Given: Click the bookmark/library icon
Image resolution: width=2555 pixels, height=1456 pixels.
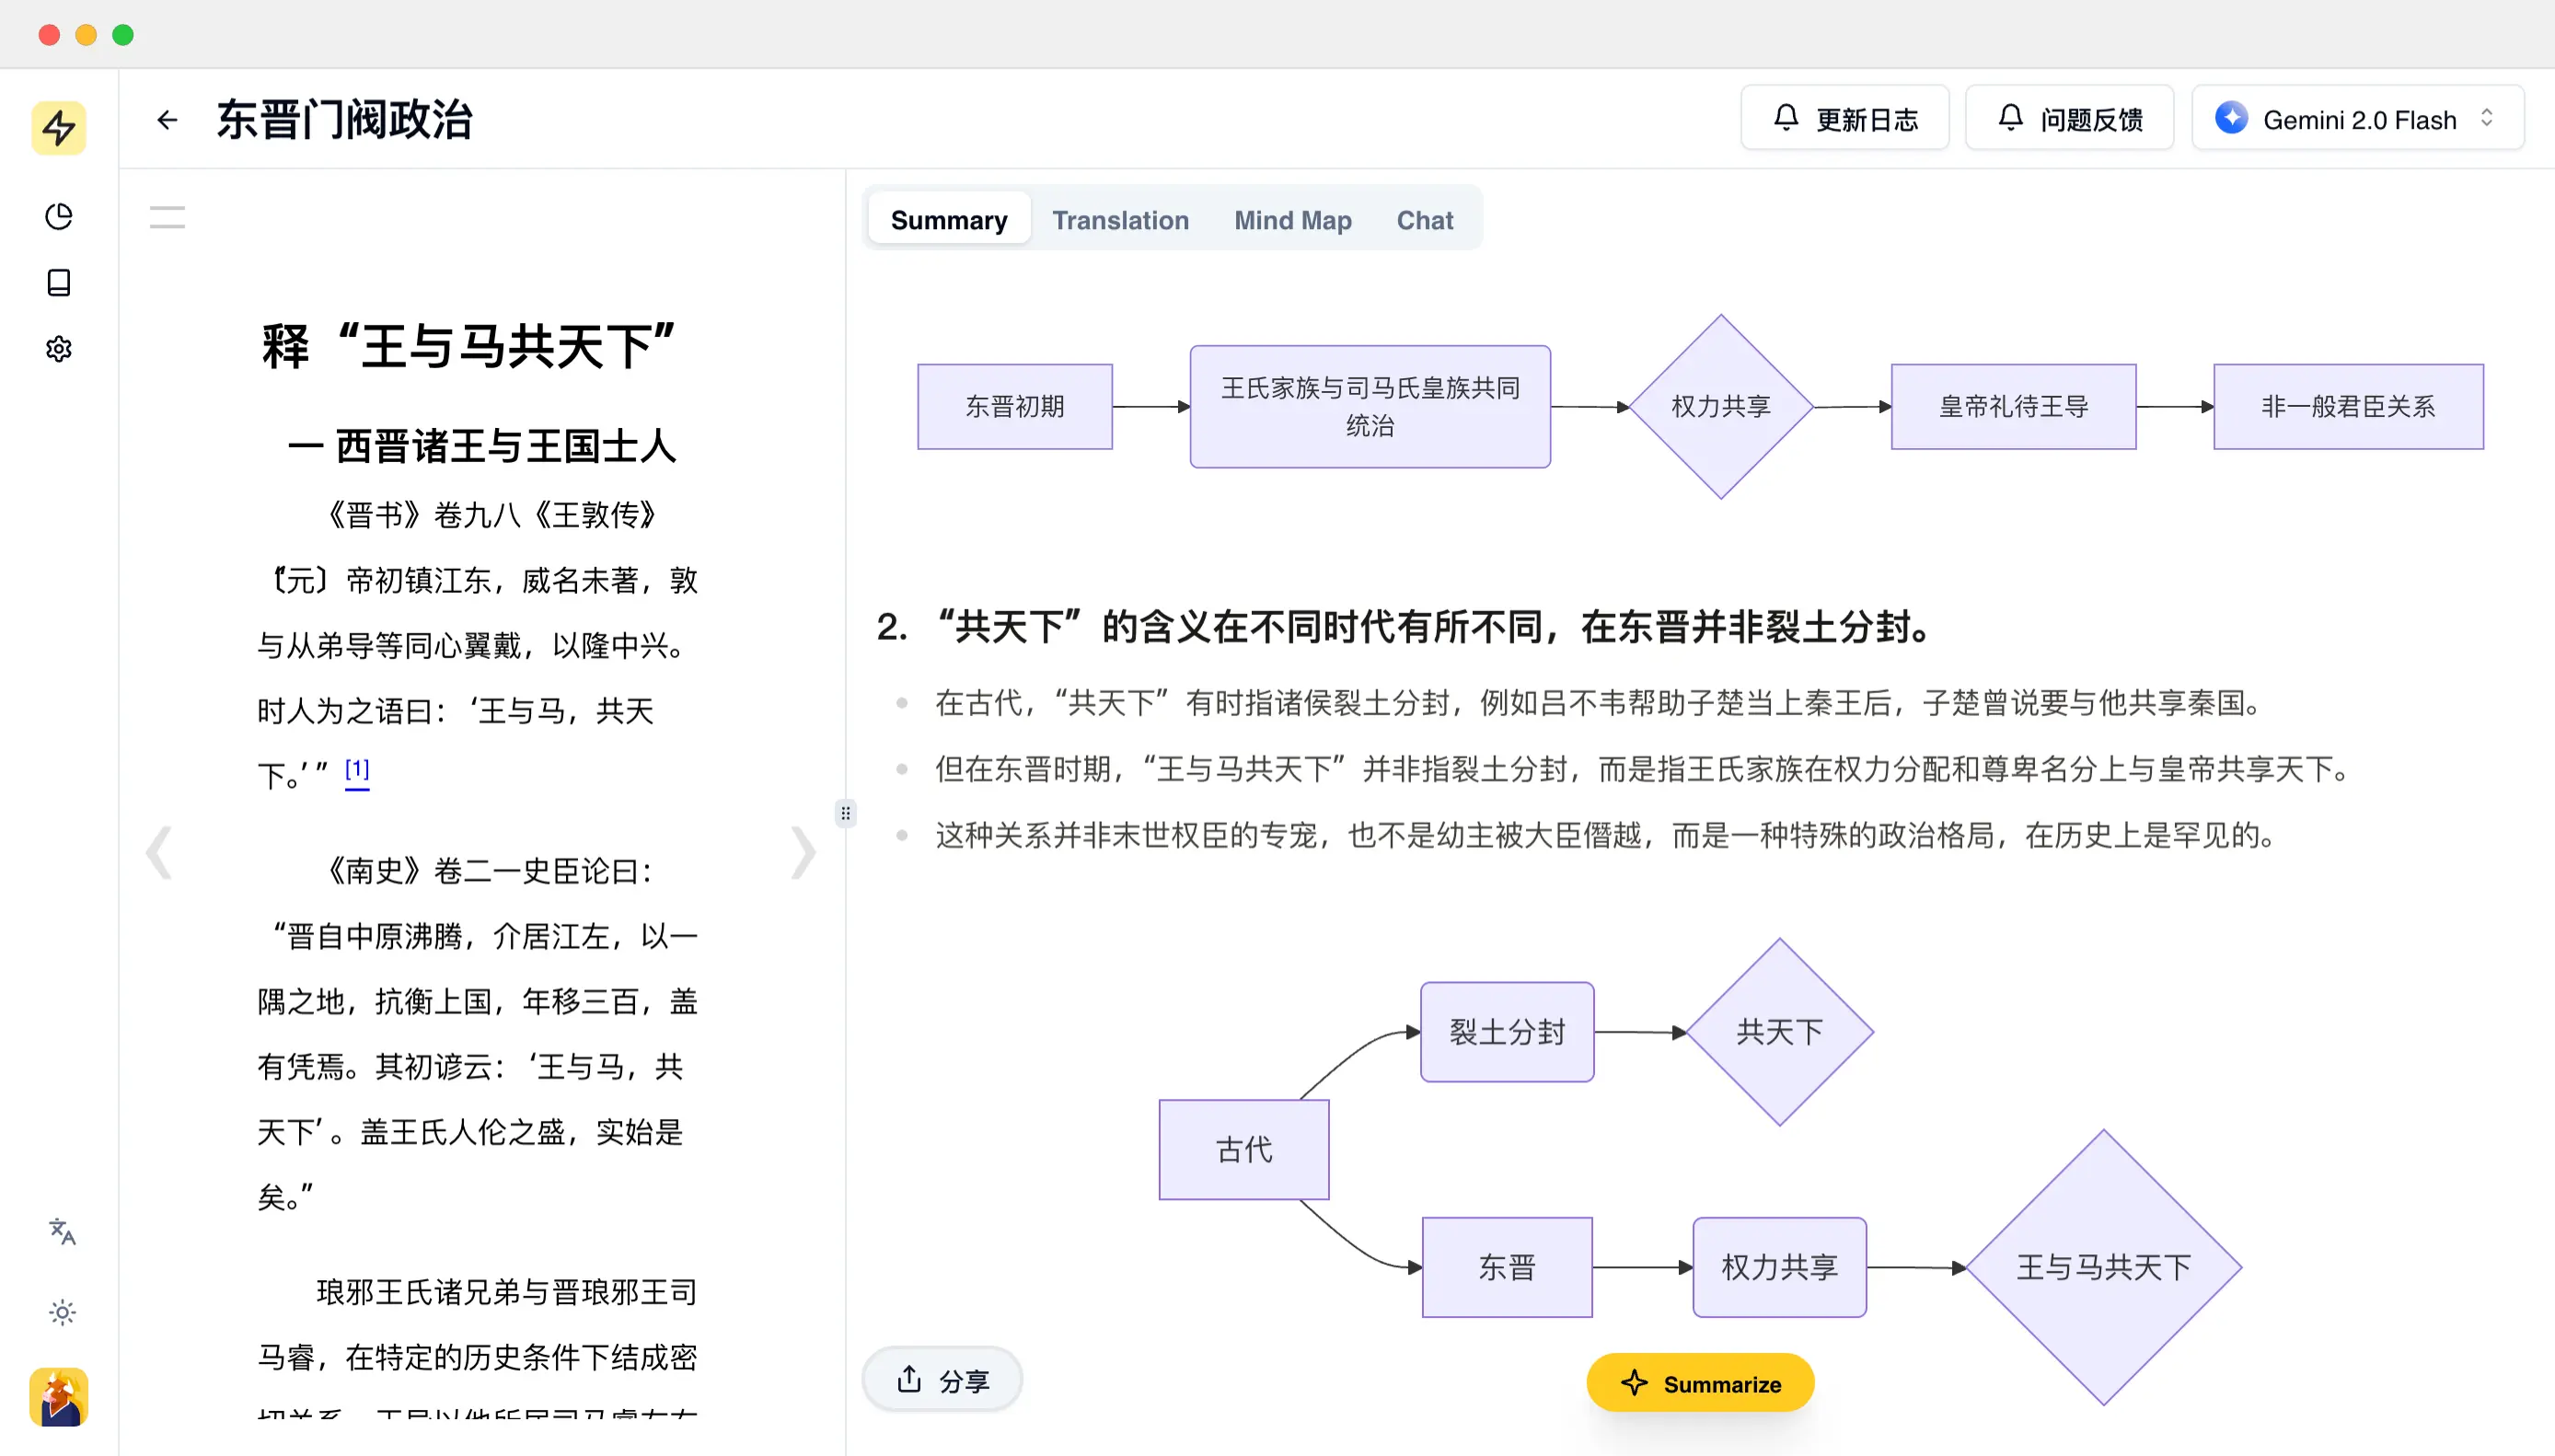Looking at the screenshot, I should coord(60,283).
